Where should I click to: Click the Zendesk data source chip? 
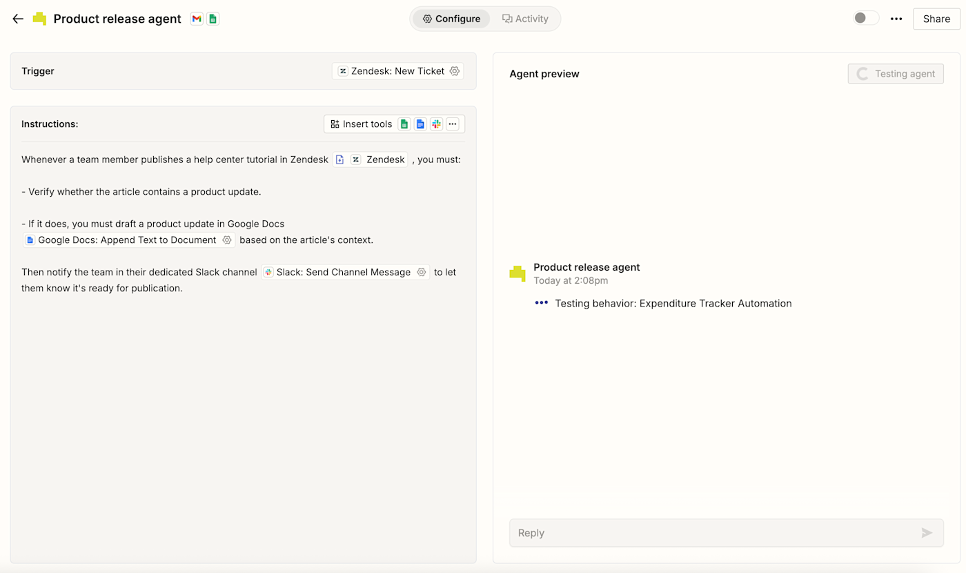(x=371, y=159)
